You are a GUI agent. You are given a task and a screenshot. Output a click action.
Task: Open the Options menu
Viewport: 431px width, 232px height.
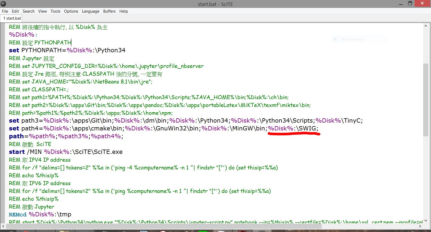71,11
